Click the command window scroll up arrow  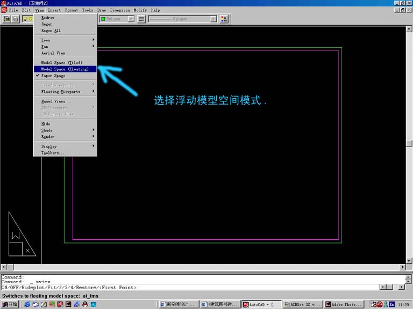[x=408, y=277]
